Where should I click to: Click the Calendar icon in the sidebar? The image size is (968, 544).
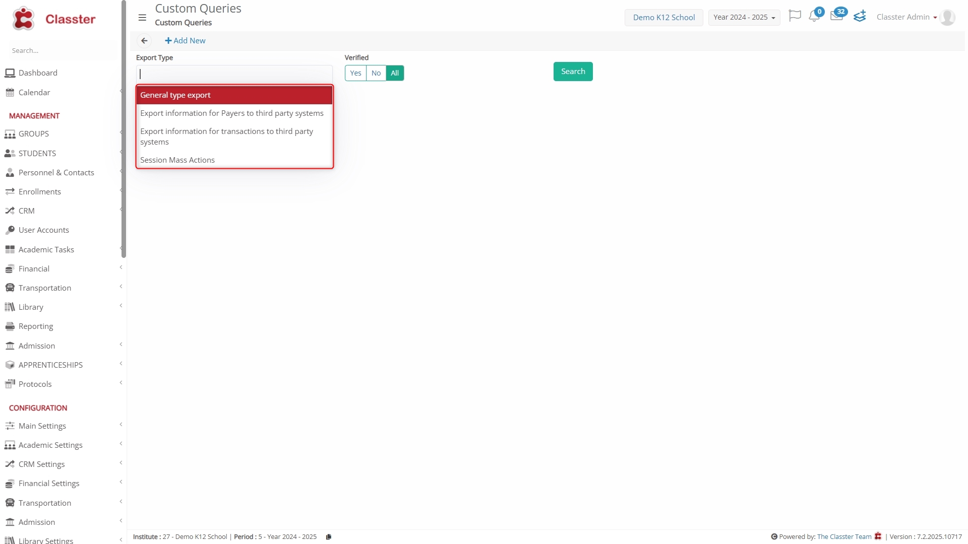tap(10, 93)
